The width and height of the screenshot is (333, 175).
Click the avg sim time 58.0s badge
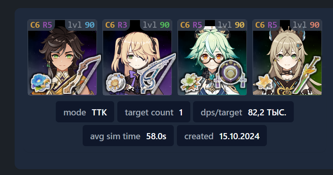click(128, 136)
